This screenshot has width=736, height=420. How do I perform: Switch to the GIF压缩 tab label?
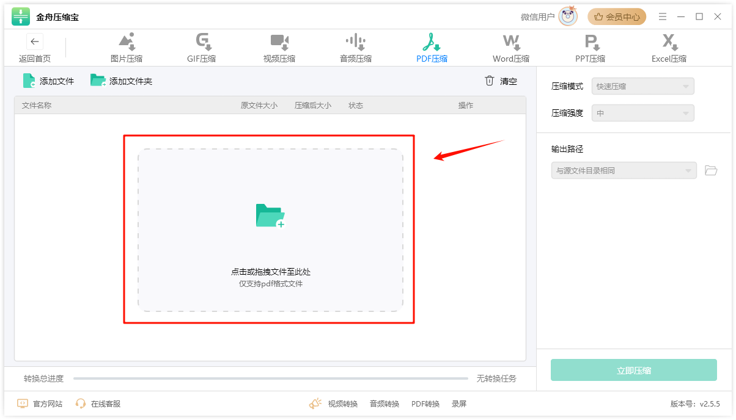click(x=202, y=59)
